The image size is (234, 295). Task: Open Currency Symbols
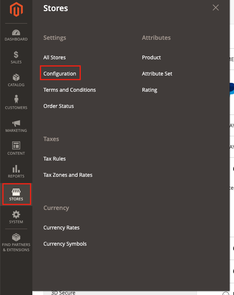point(65,244)
